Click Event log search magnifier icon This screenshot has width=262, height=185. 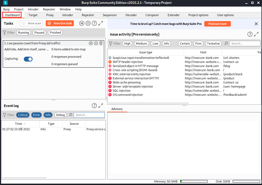[71, 115]
